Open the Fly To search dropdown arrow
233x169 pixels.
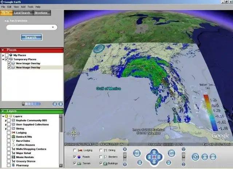pos(53,27)
